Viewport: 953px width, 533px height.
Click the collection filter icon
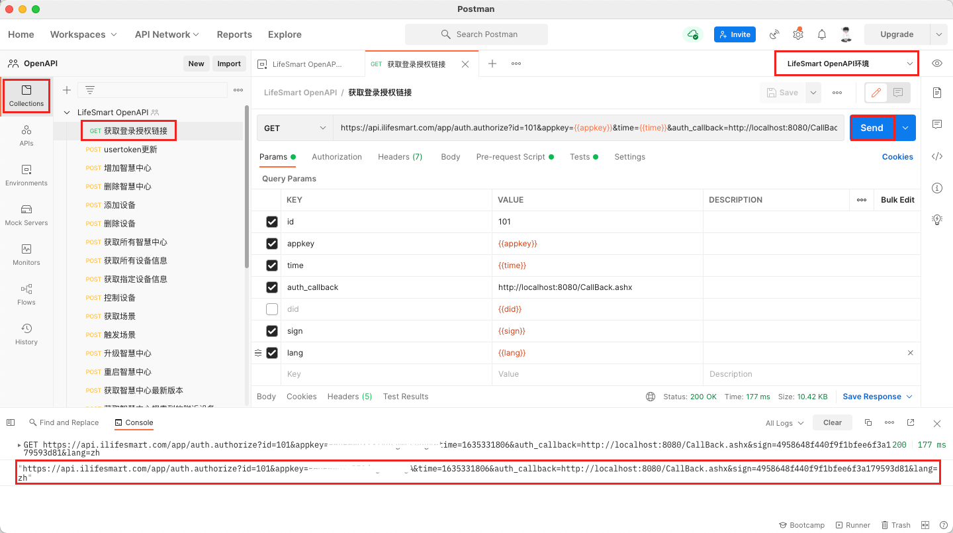pyautogui.click(x=90, y=90)
